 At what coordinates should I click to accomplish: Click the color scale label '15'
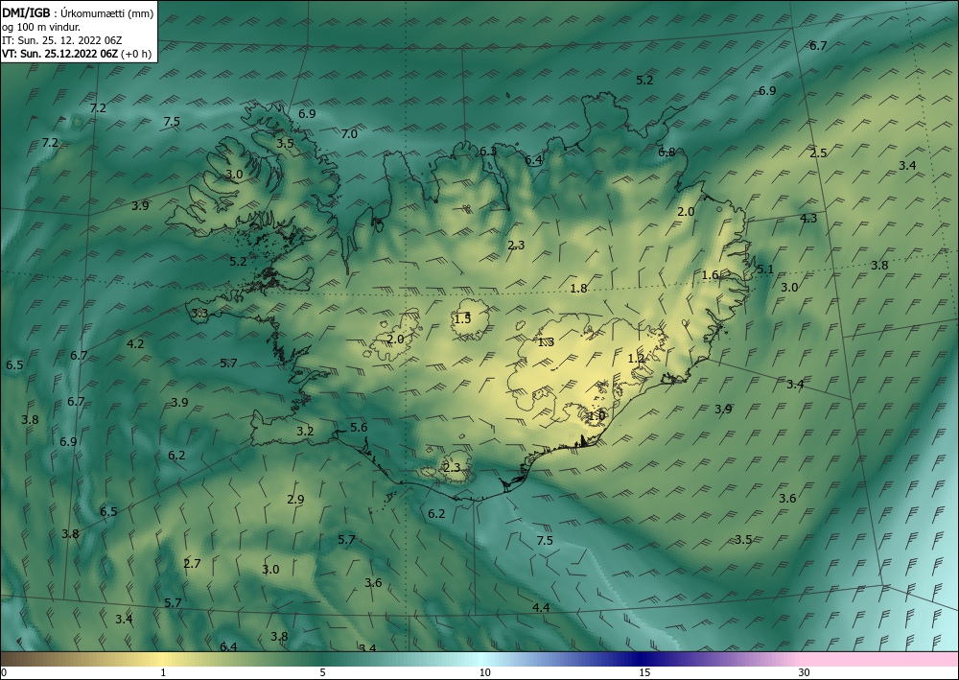644,673
